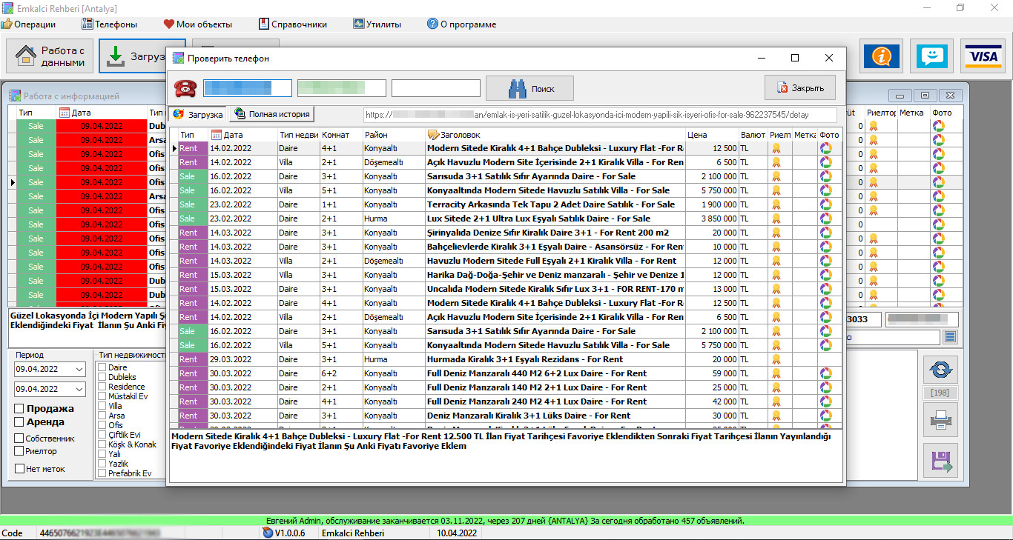Click the orange info icon button

coord(882,57)
